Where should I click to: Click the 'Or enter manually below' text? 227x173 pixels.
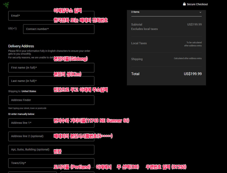[21, 114]
